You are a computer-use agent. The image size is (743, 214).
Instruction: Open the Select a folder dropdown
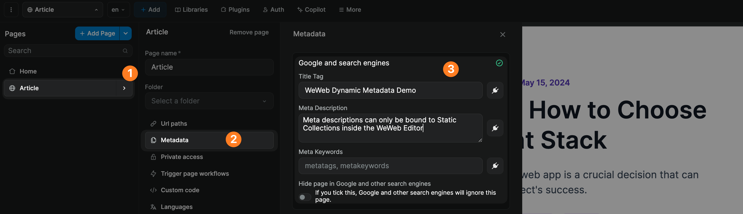[209, 101]
